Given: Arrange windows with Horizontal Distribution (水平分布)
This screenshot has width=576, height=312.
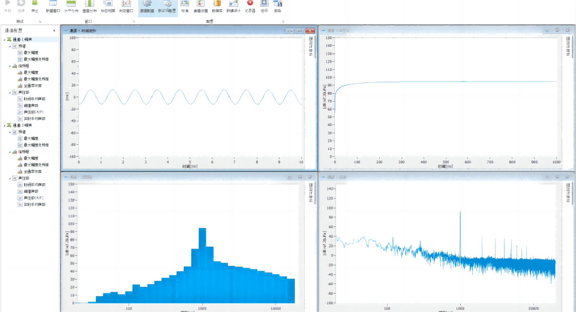Looking at the screenshot, I should coord(71,4).
